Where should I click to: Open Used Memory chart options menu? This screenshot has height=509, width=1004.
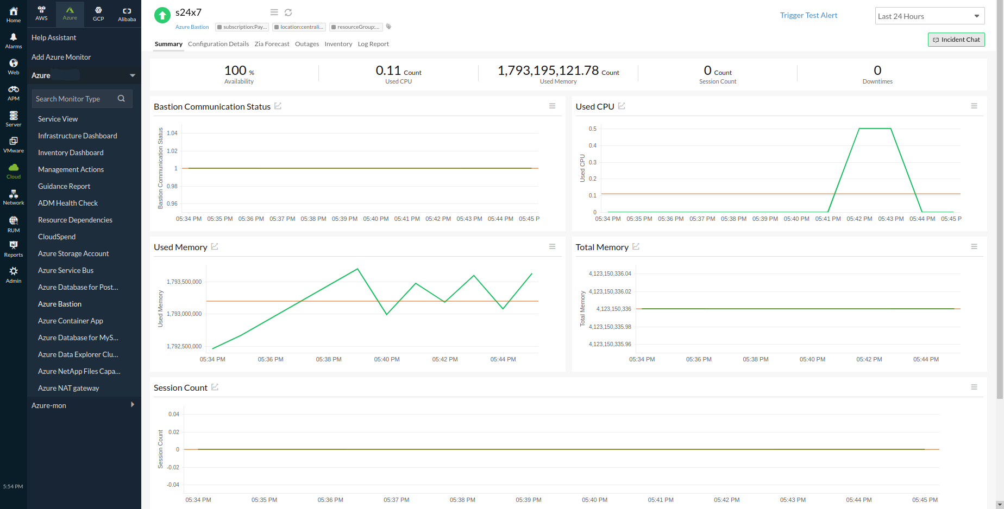coord(552,246)
